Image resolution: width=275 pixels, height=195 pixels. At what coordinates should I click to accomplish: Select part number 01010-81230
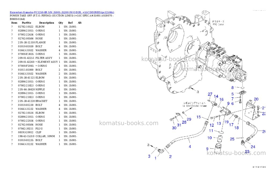click(x=26, y=105)
